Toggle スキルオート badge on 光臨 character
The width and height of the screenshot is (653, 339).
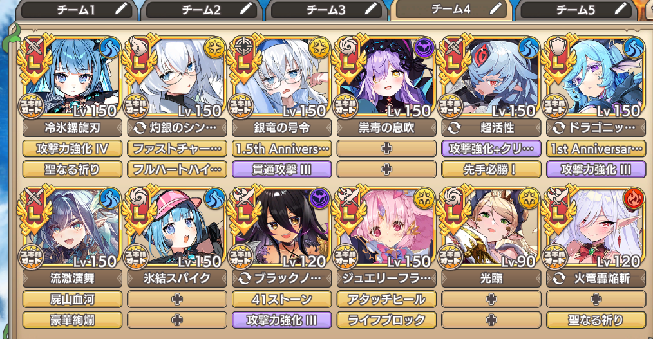pos(451,257)
